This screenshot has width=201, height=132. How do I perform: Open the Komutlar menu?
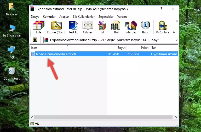49,17
